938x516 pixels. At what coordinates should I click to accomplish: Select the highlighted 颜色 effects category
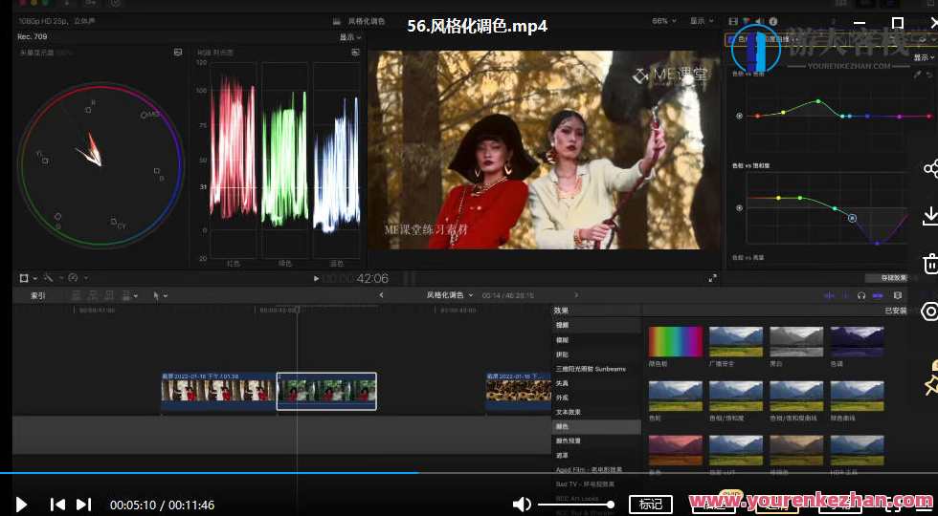pyautogui.click(x=596, y=427)
